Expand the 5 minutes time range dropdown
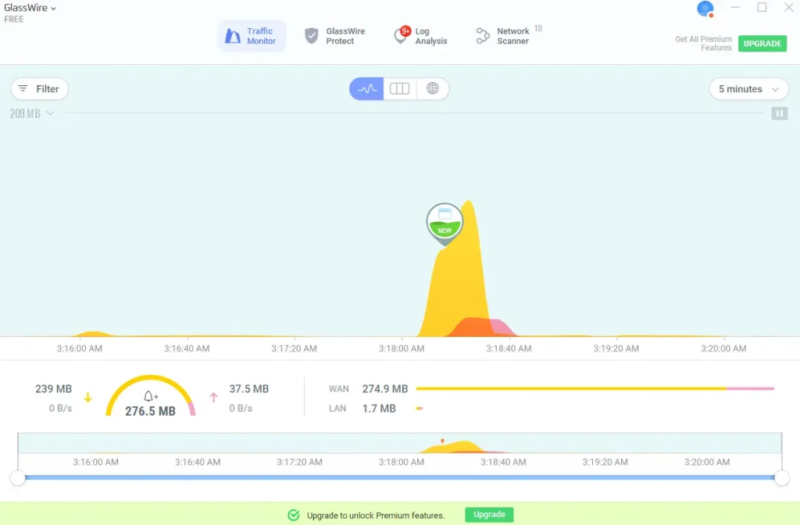This screenshot has height=525, width=800. click(x=748, y=89)
